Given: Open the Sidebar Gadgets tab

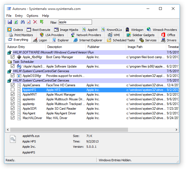Looking at the screenshot, I should (x=141, y=35).
